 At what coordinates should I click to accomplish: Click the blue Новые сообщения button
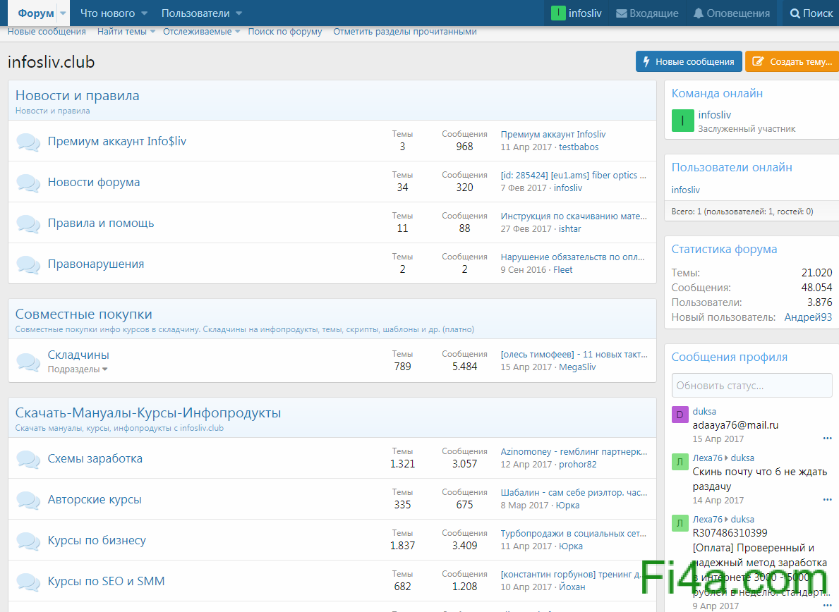689,61
